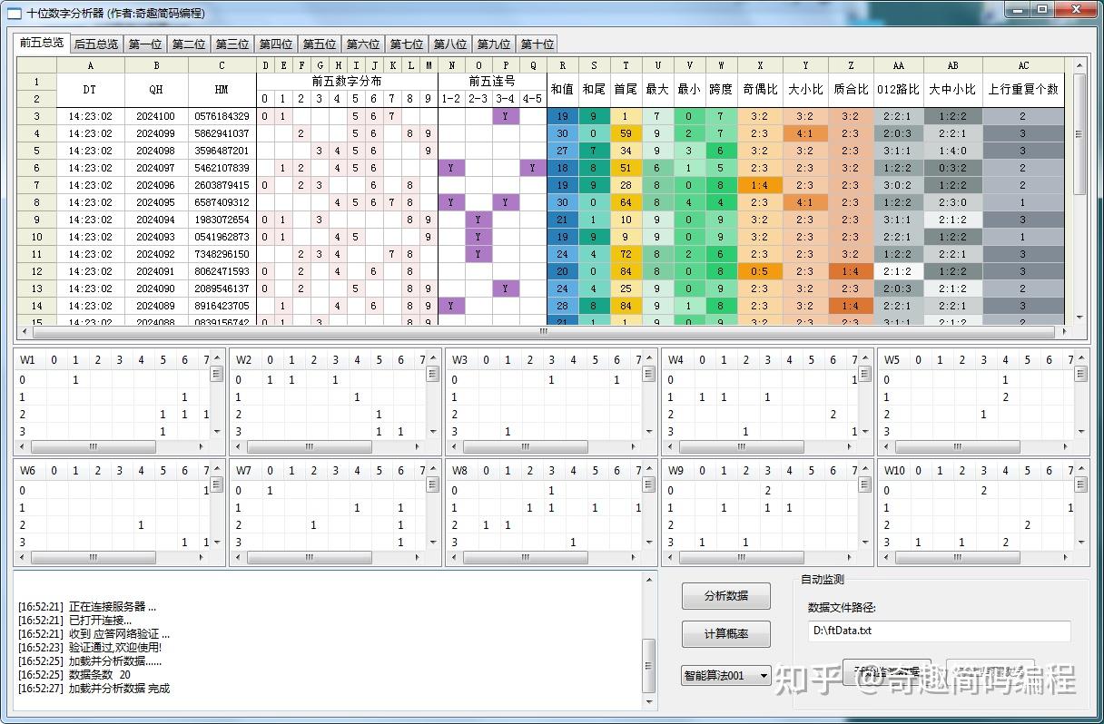Screen dimensions: 1104x724
Task: Click the log panel scrollbar thumb
Action: pyautogui.click(x=649, y=666)
